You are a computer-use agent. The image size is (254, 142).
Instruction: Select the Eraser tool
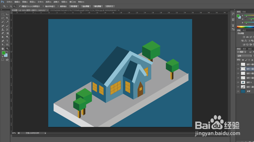[x=3, y=33]
